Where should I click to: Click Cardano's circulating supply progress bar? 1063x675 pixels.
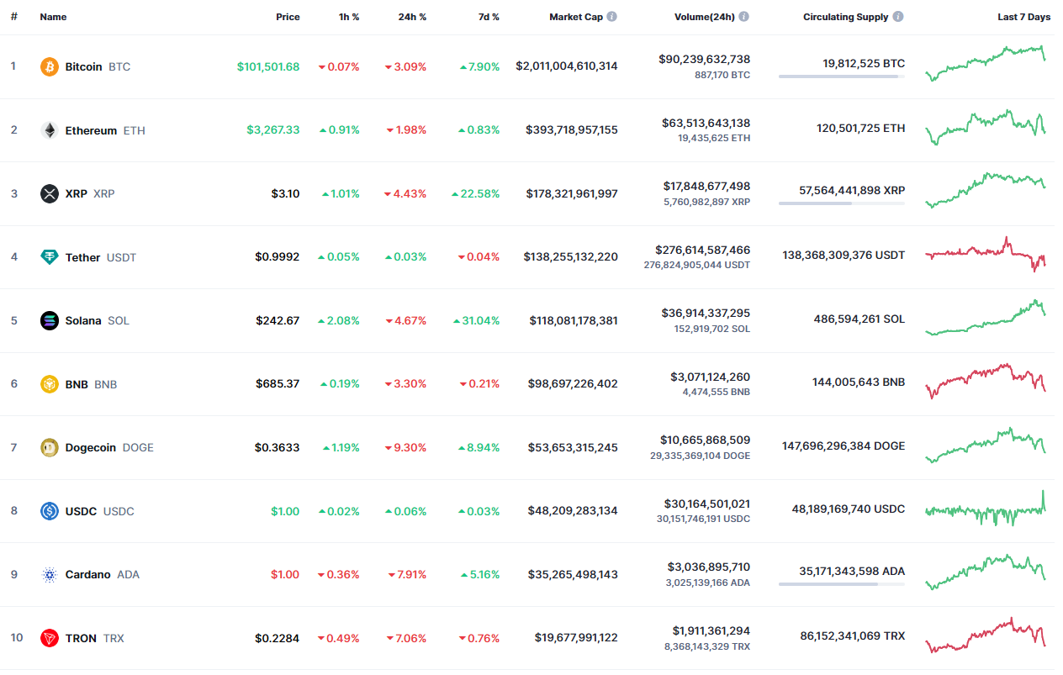pyautogui.click(x=842, y=584)
